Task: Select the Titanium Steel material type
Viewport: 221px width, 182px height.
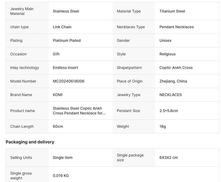Action: pos(172,11)
